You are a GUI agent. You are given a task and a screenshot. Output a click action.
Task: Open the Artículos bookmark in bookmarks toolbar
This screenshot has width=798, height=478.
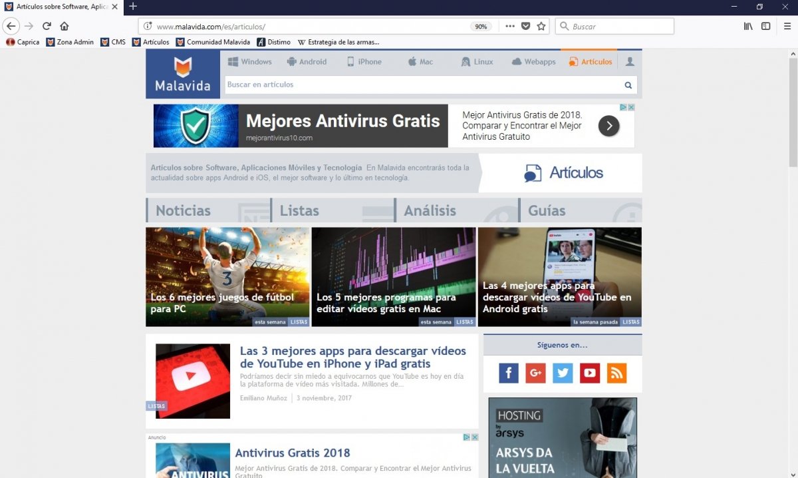click(x=150, y=42)
